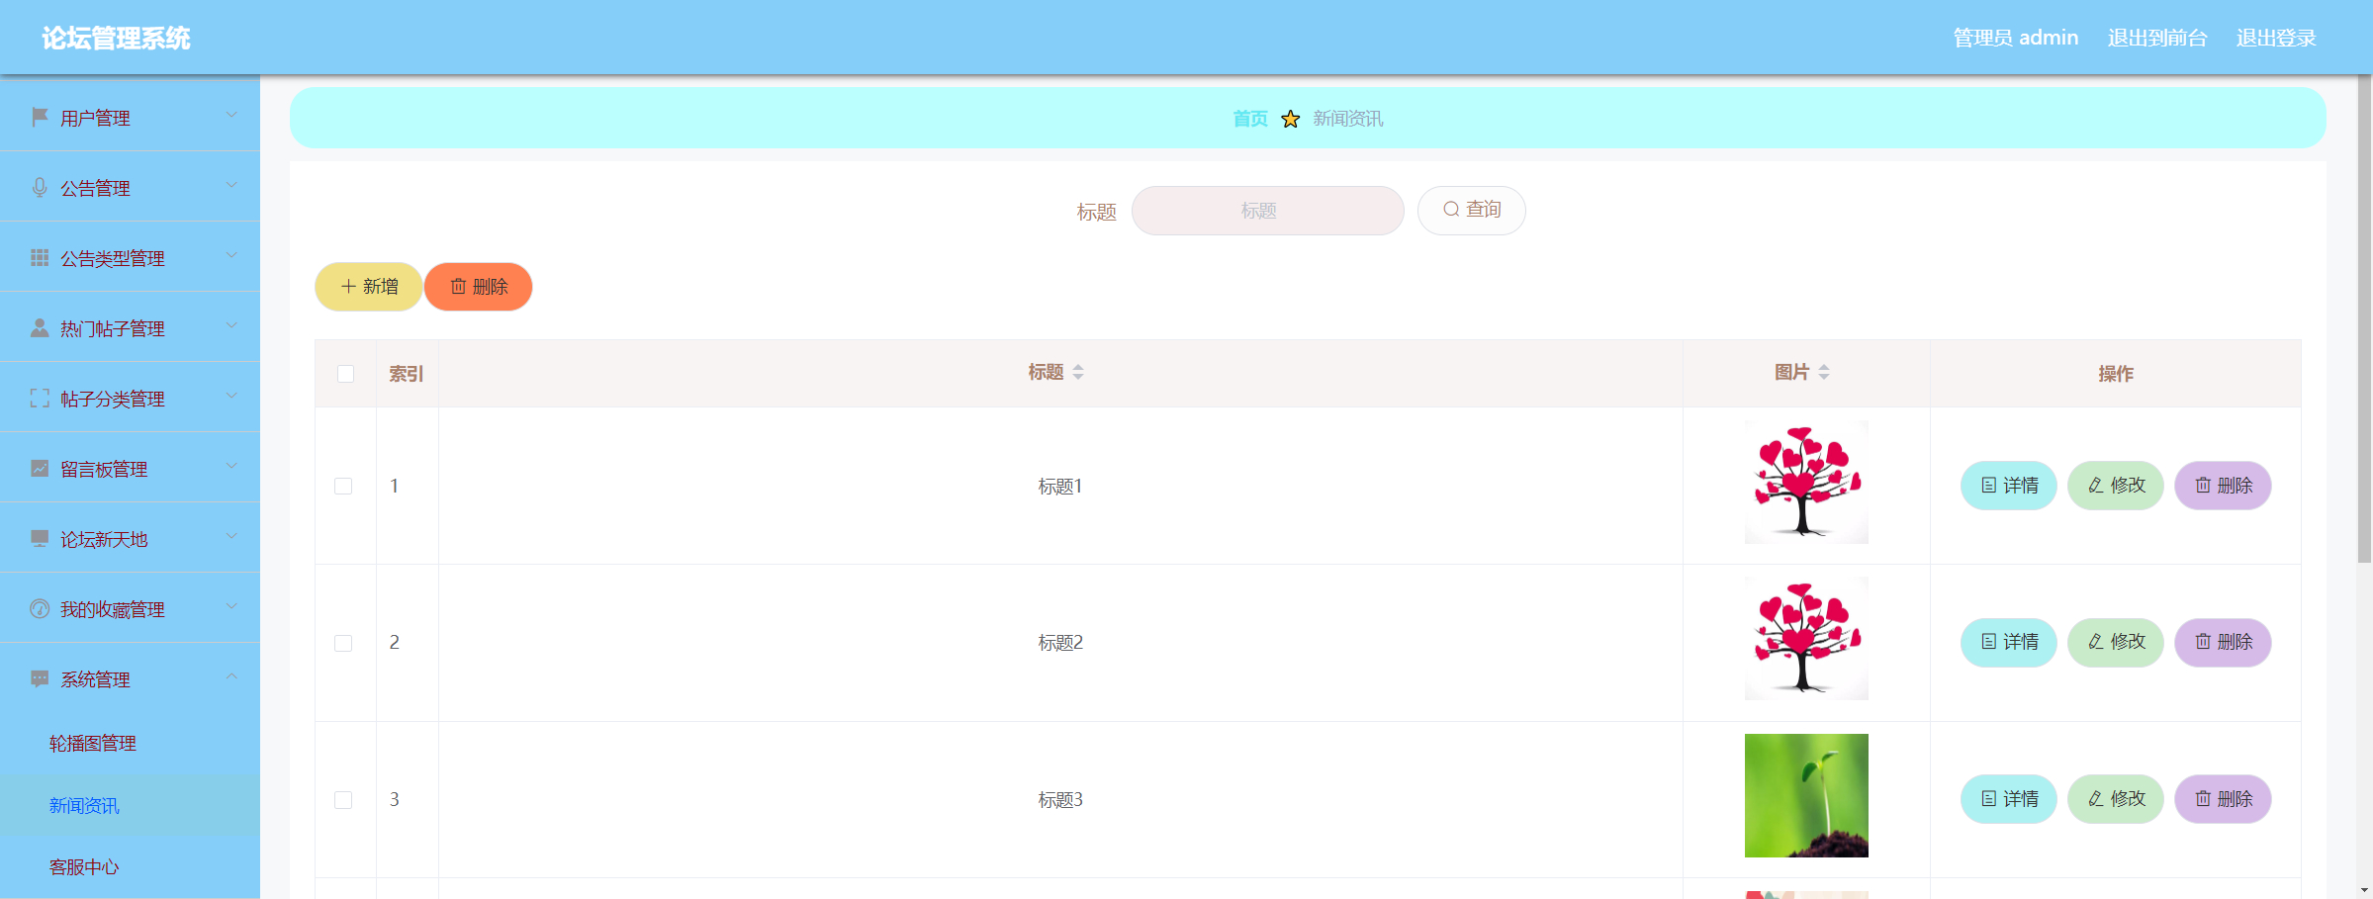This screenshot has width=2373, height=899.
Task: Focus the 标题 search input field
Action: [1267, 211]
